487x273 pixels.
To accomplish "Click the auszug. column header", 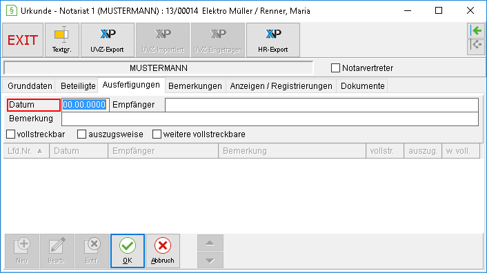I will 423,151.
